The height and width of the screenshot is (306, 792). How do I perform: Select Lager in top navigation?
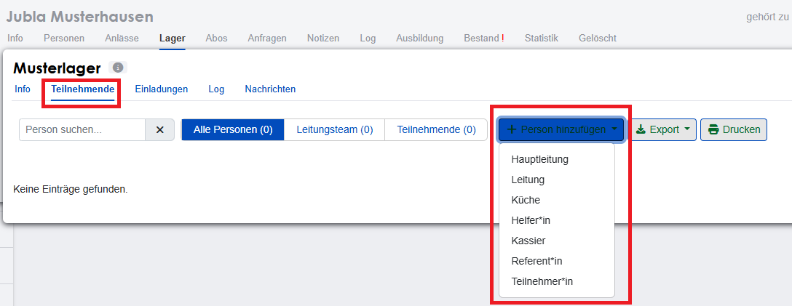(173, 39)
